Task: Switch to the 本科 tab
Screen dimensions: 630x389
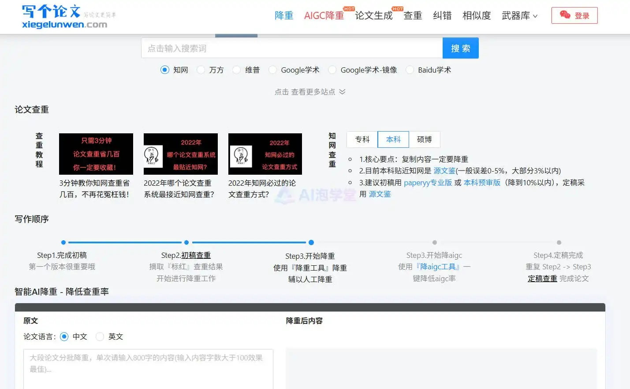Action: pyautogui.click(x=393, y=139)
